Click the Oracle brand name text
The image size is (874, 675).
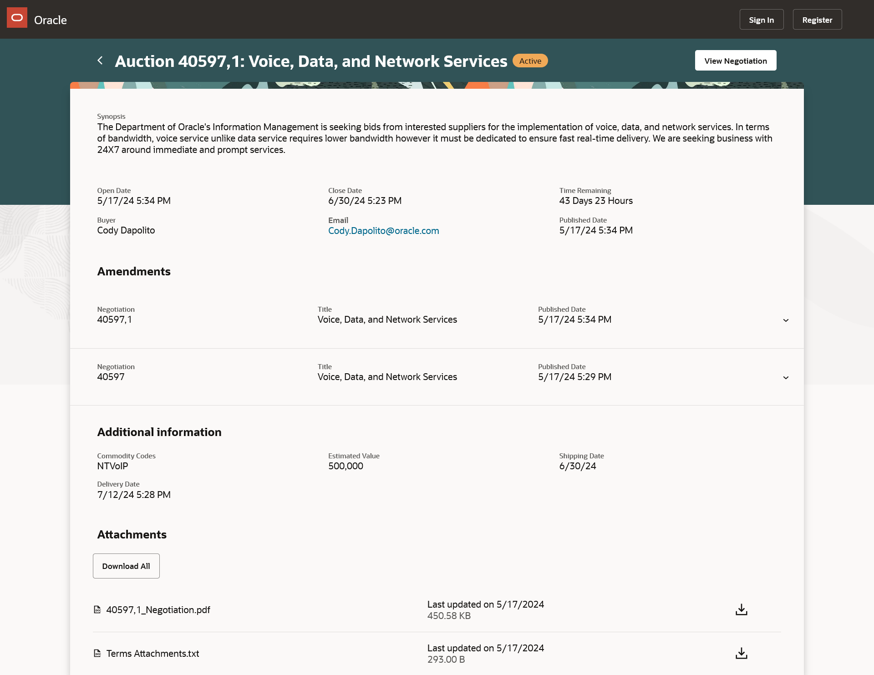coord(51,20)
